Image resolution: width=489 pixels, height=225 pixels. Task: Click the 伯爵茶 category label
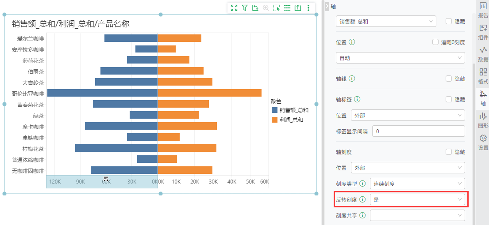pos(35,72)
